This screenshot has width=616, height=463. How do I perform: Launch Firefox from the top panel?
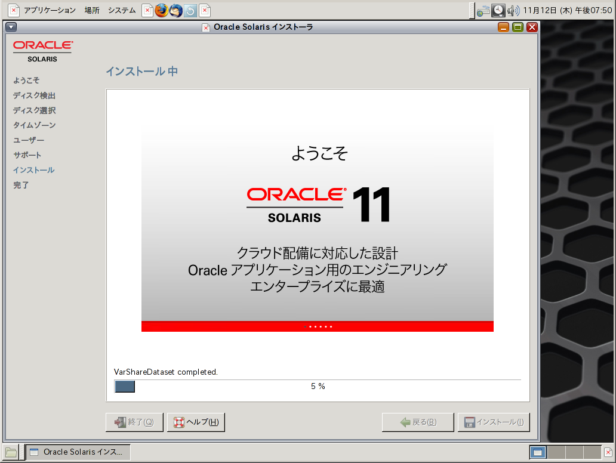coord(162,10)
